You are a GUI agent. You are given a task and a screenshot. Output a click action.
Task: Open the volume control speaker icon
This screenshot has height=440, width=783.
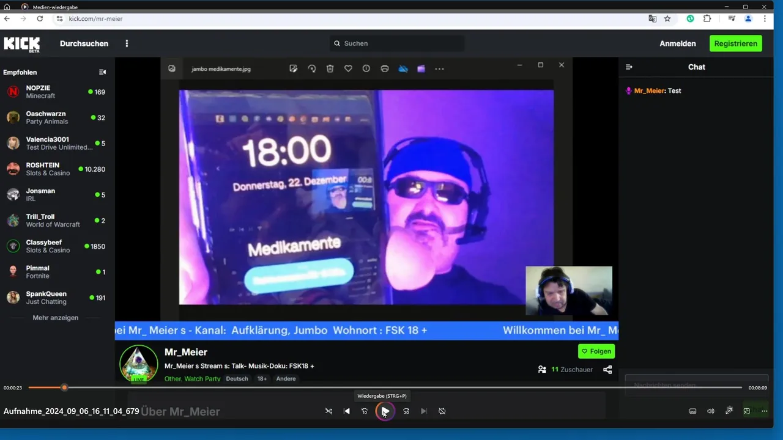point(711,411)
